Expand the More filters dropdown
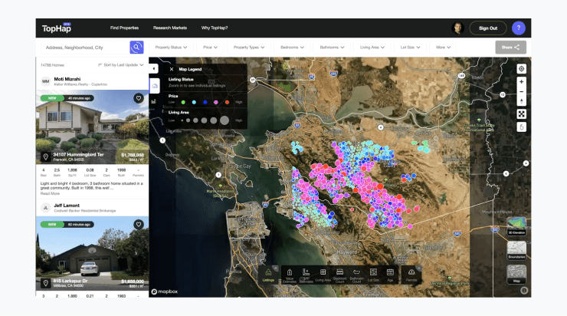The height and width of the screenshot is (316, 567). 443,47
